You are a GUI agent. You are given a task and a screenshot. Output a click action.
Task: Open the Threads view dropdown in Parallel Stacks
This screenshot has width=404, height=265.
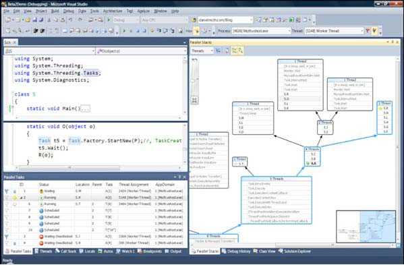point(202,51)
